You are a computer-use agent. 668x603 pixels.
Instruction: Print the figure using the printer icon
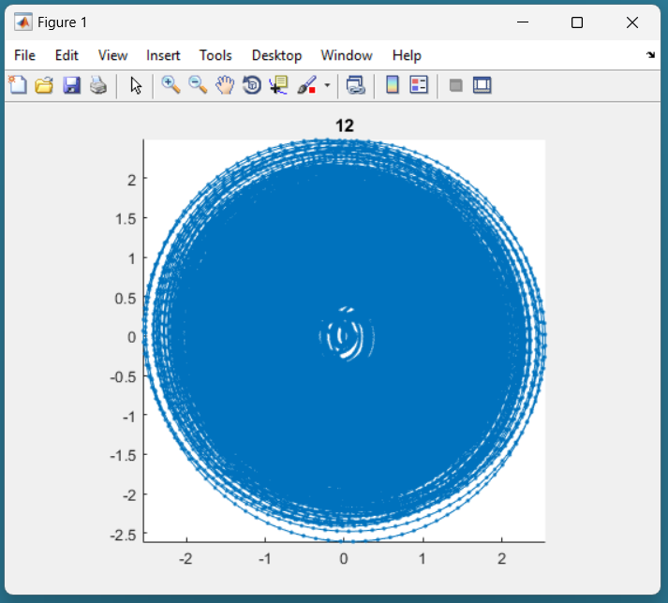coord(98,85)
